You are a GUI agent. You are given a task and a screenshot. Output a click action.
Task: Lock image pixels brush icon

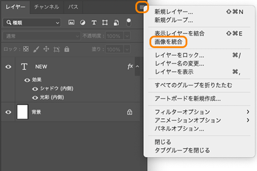coord(36,49)
